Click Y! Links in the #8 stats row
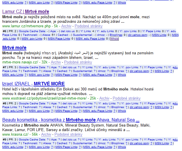 (x=87, y=104)
